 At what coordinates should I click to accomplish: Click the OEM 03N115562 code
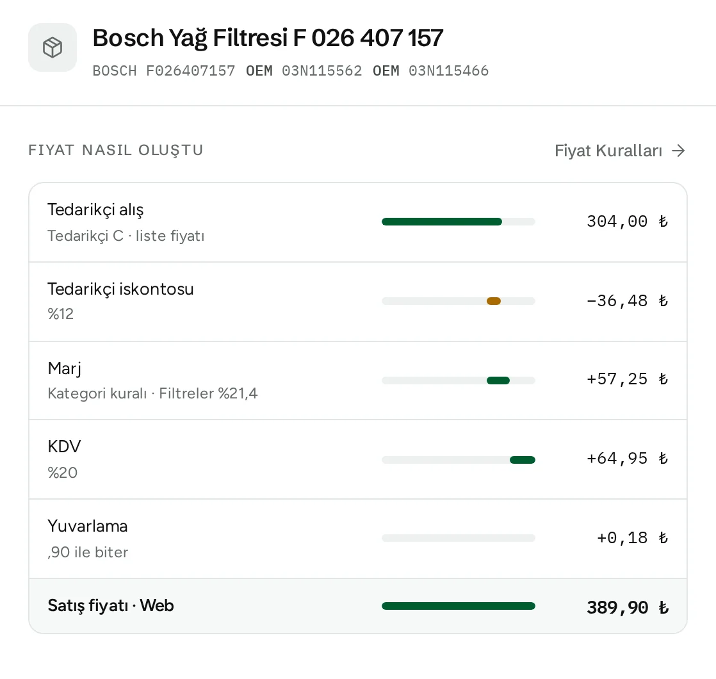click(x=304, y=70)
